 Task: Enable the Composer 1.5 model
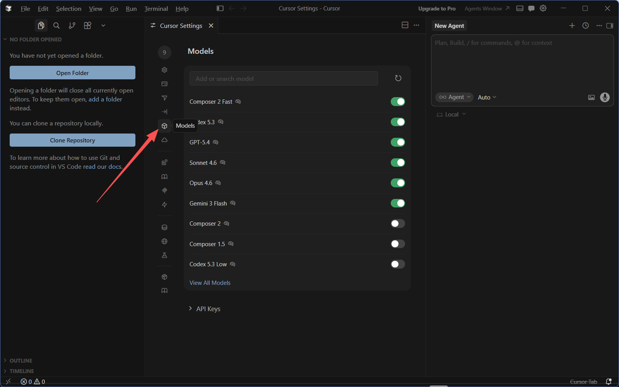pos(398,244)
